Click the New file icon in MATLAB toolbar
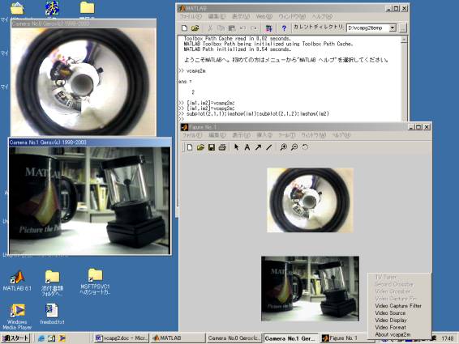459x344 pixels. click(184, 28)
